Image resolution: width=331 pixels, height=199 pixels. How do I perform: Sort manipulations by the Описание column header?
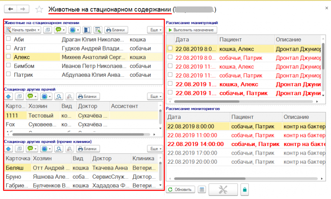pyautogui.click(x=297, y=40)
